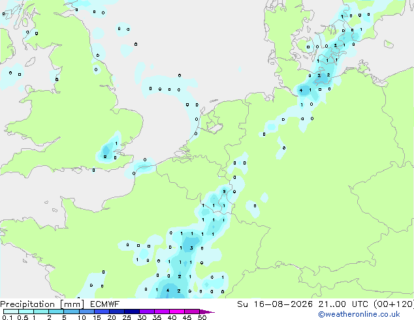Select the 10–15 mm legend swatch

[x=86, y=312]
